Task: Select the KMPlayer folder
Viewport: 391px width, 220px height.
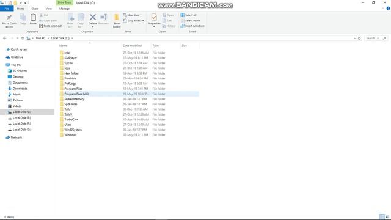Action: tap(71, 58)
